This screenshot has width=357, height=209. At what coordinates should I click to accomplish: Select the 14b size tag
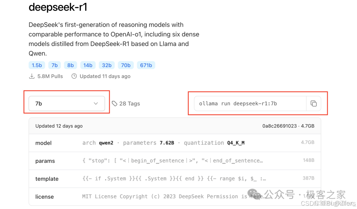coord(88,65)
